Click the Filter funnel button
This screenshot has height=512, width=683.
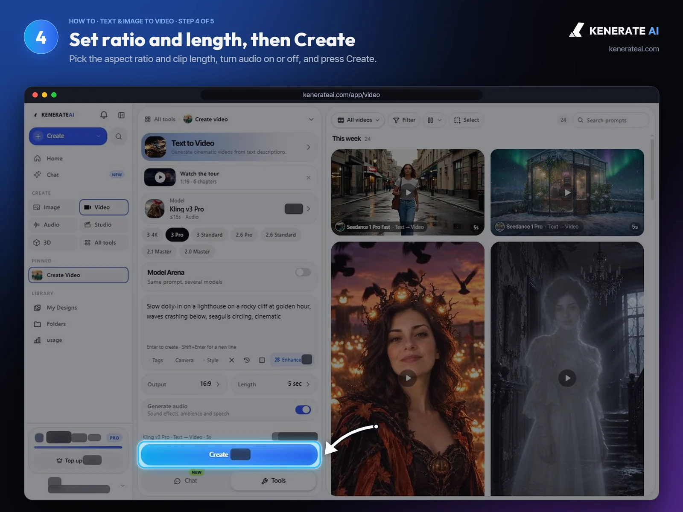pyautogui.click(x=404, y=120)
